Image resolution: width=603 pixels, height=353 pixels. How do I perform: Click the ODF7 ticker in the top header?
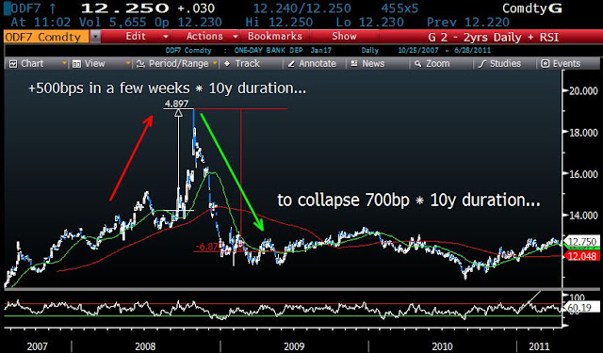(x=24, y=8)
